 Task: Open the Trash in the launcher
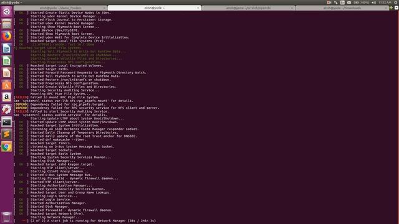[7, 217]
